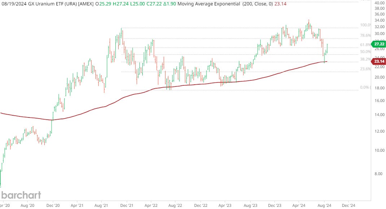This screenshot has width=386, height=209.
Task: Click the 38.2% Fibonacci level label
Action: tap(365, 59)
